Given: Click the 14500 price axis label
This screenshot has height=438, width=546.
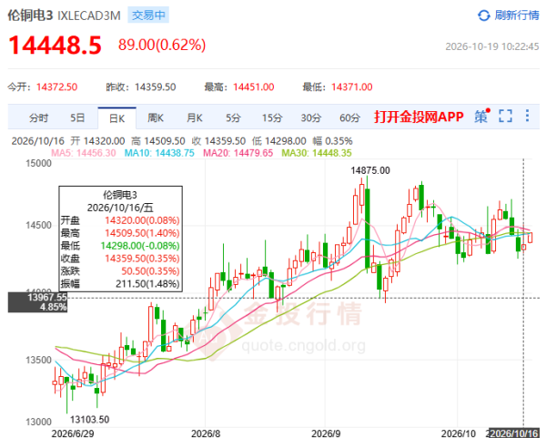Looking at the screenshot, I should pyautogui.click(x=38, y=225).
